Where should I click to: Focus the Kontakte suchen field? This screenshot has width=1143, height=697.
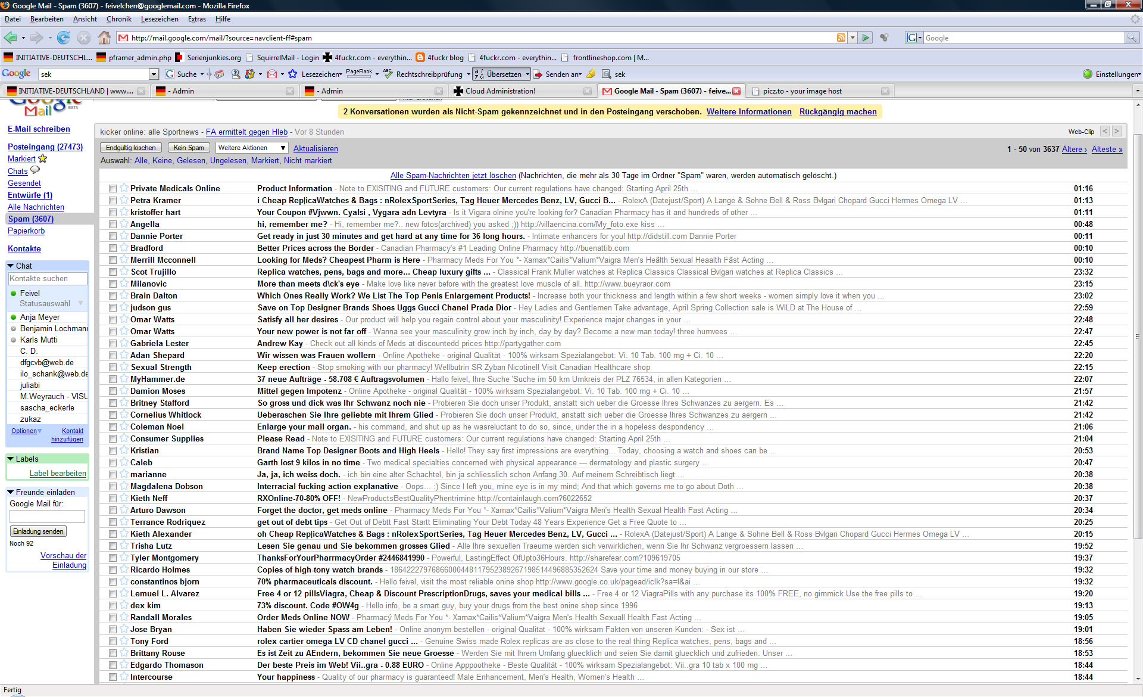click(x=48, y=278)
